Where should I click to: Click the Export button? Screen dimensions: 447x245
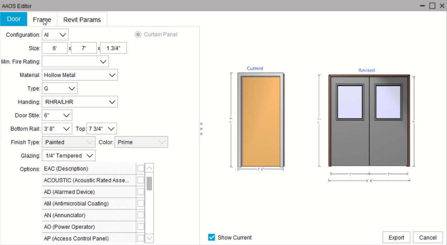pyautogui.click(x=396, y=237)
